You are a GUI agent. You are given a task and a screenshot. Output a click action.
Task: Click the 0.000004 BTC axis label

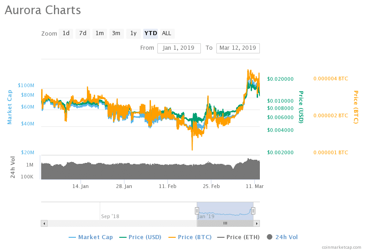click(x=331, y=78)
